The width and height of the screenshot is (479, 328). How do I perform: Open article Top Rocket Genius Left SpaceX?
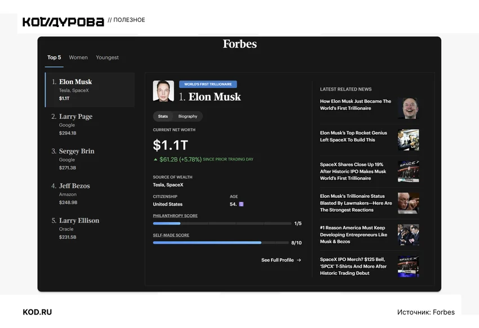pyautogui.click(x=353, y=136)
